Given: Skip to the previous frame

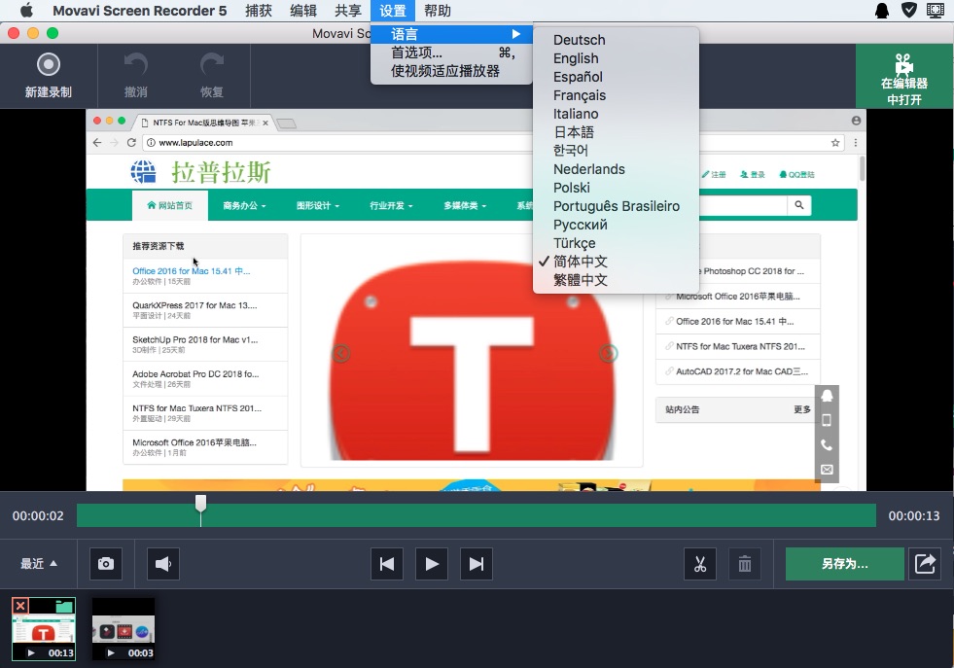Looking at the screenshot, I should (x=387, y=564).
